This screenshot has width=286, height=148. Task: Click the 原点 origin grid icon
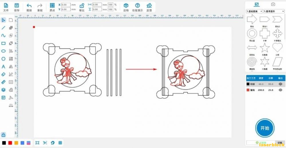(x=52, y=5)
